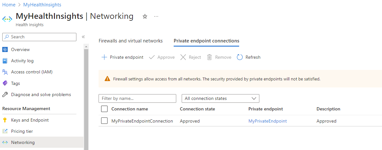The height and width of the screenshot is (150, 382).
Task: Open Diagnose and solve problems
Action: tap(42, 94)
